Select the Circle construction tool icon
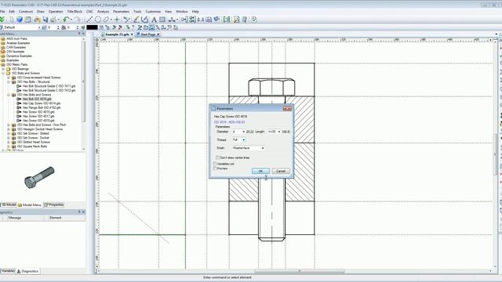502x282 pixels. tap(98, 20)
